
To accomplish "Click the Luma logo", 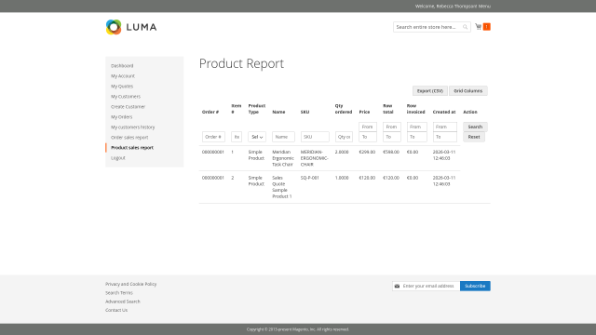I will click(131, 27).
